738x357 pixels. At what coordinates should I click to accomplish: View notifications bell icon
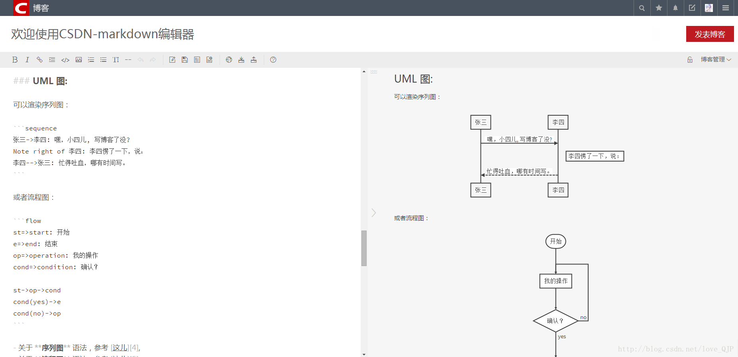[675, 8]
